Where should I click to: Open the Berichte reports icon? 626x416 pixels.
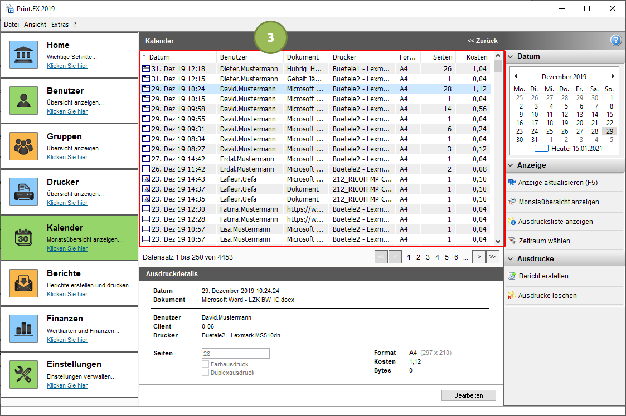[23, 283]
